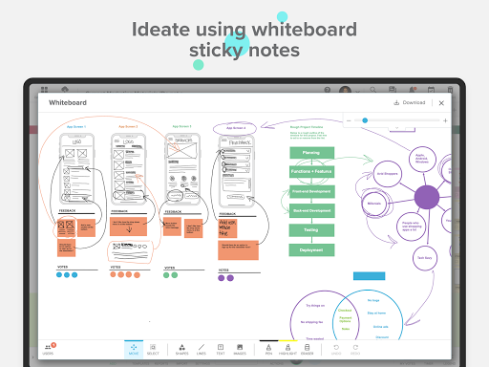Click the Back-end Development box

[x=312, y=211]
